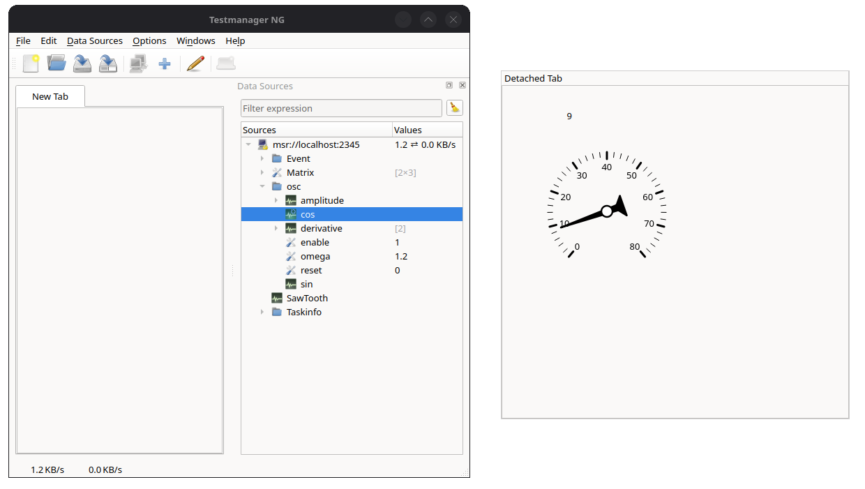Click the wrench icon beside omega
Image resolution: width=865 pixels, height=489 pixels.
coord(291,256)
